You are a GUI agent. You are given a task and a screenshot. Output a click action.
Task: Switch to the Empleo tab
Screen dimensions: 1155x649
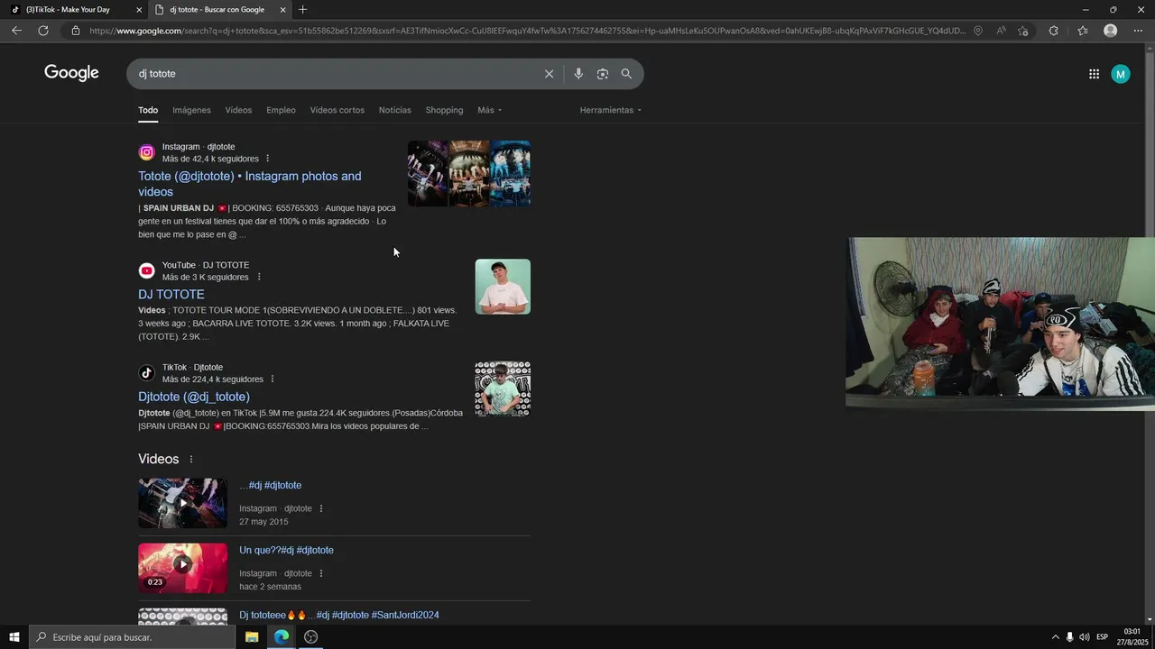pyautogui.click(x=281, y=110)
